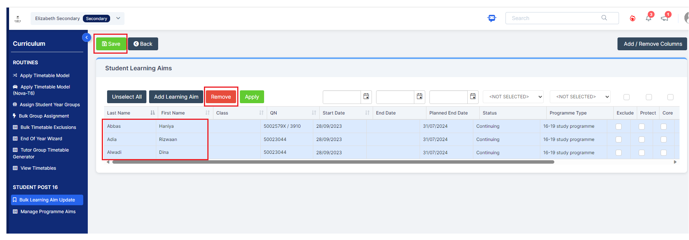Sort by Start Date column icon
The image size is (689, 240).
coord(367,113)
